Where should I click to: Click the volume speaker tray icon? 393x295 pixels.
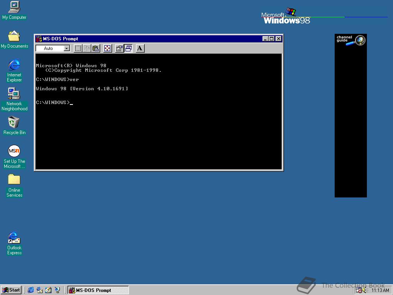364,290
